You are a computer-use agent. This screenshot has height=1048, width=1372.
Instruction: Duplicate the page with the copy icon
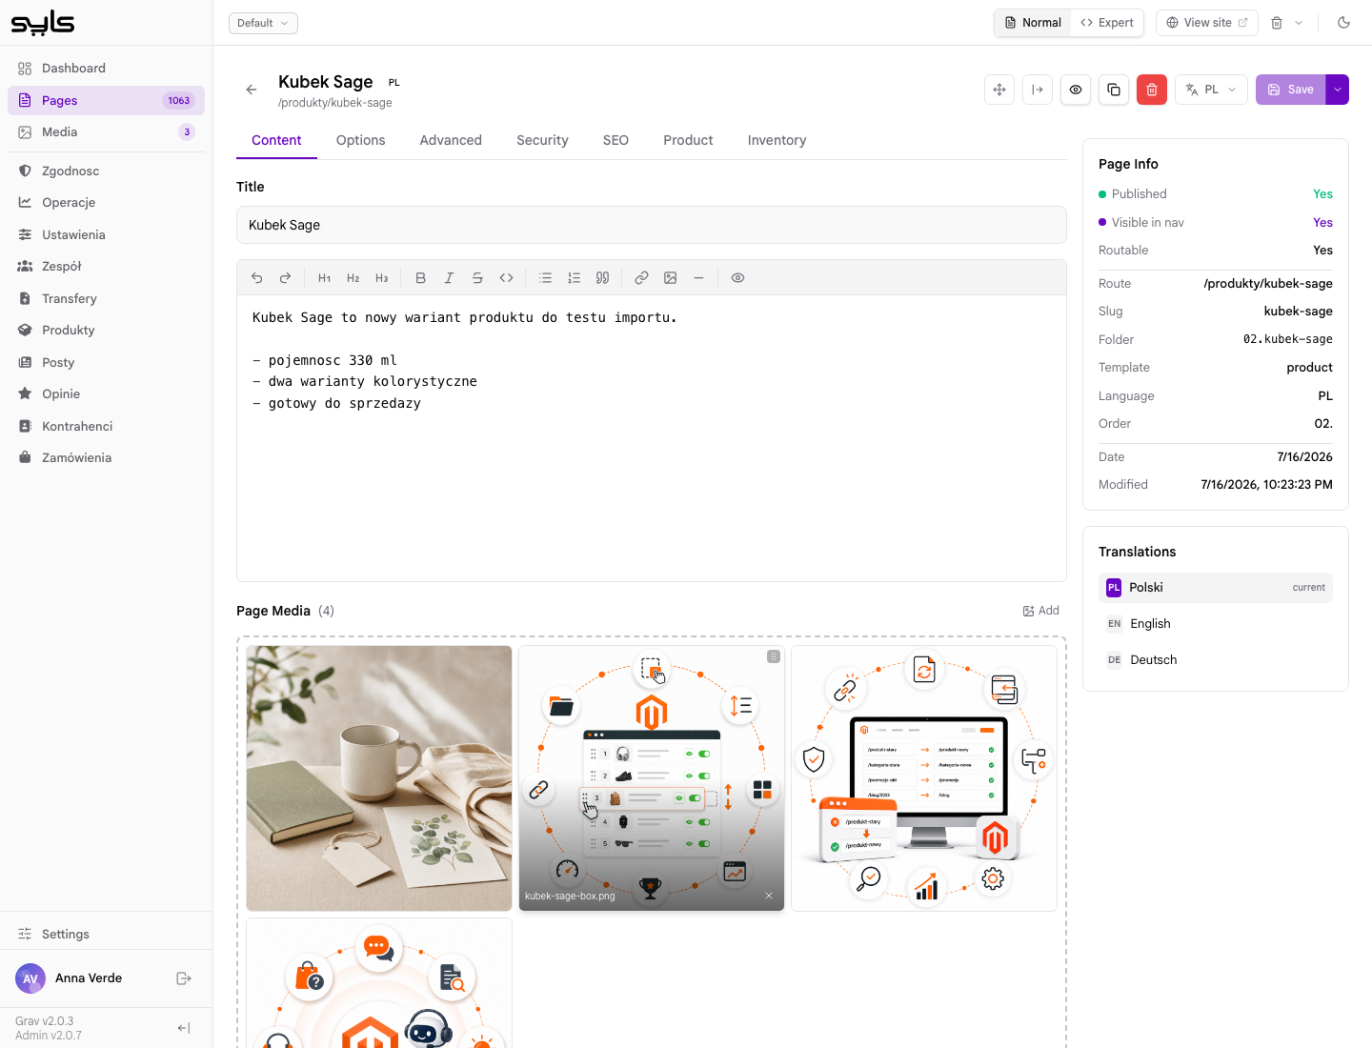(1114, 90)
